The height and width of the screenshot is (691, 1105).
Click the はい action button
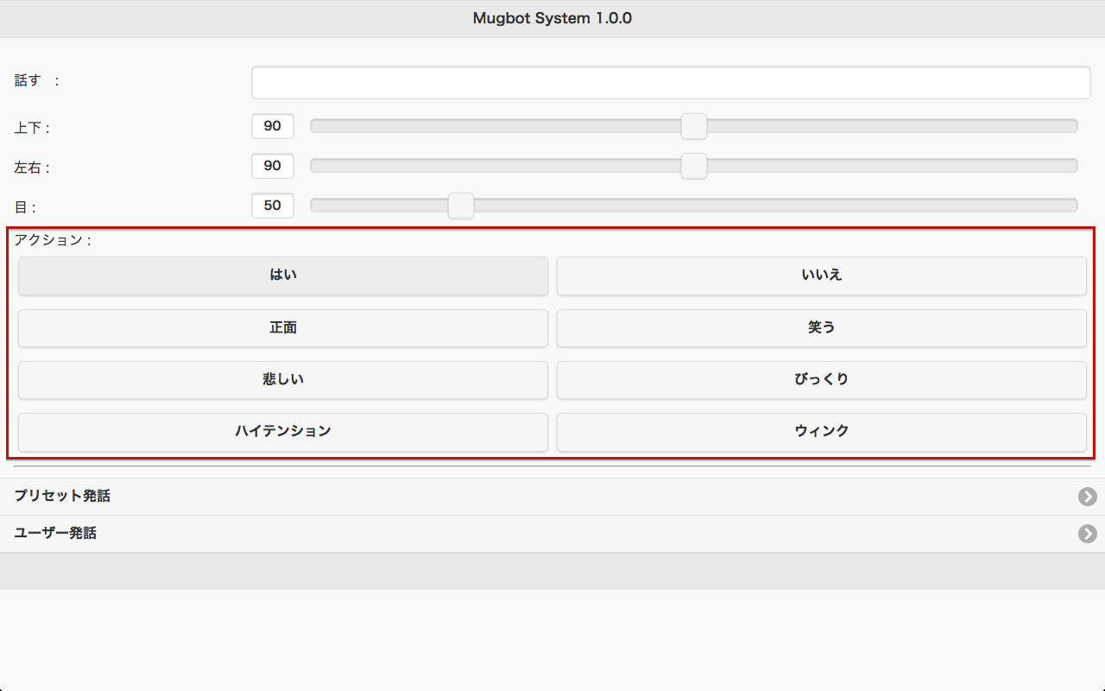pos(282,276)
